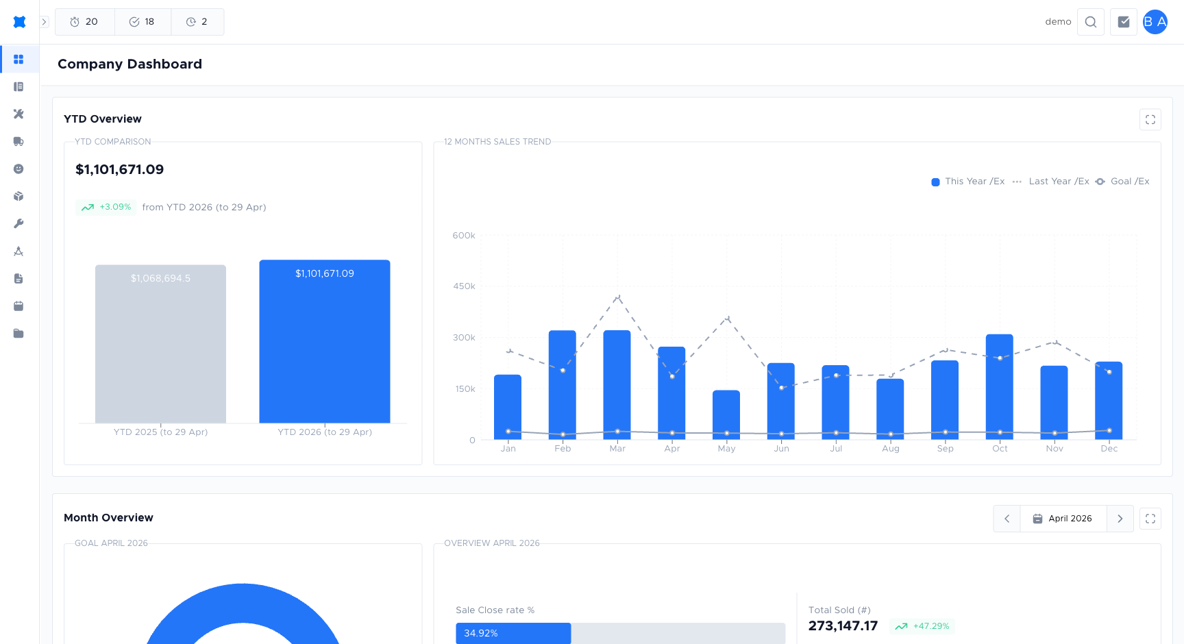1184x644 pixels.
Task: Open the box package icon in sidebar
Action: click(x=18, y=197)
